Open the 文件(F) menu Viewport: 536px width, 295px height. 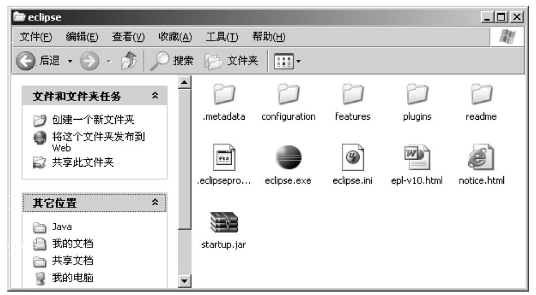36,37
